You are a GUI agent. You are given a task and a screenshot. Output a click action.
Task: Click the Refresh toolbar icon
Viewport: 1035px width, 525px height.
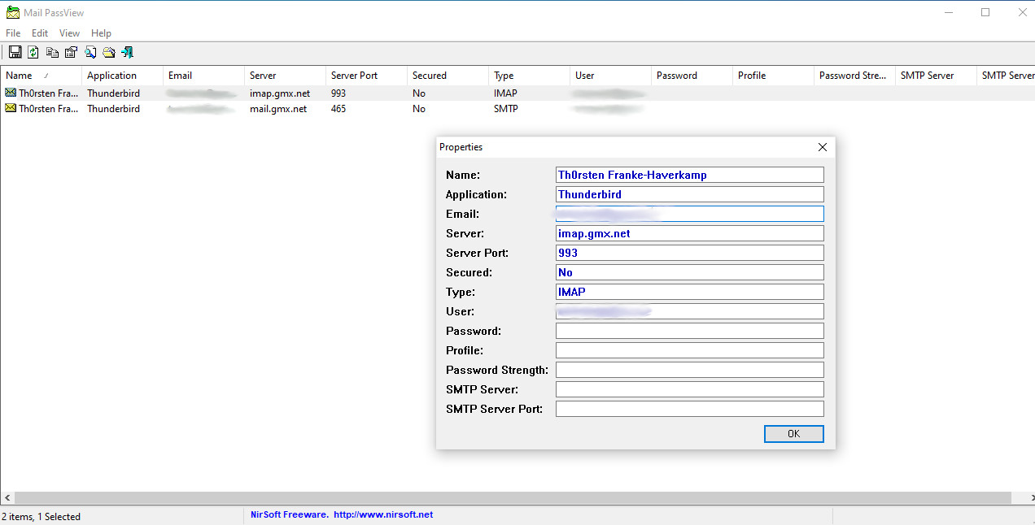point(33,53)
